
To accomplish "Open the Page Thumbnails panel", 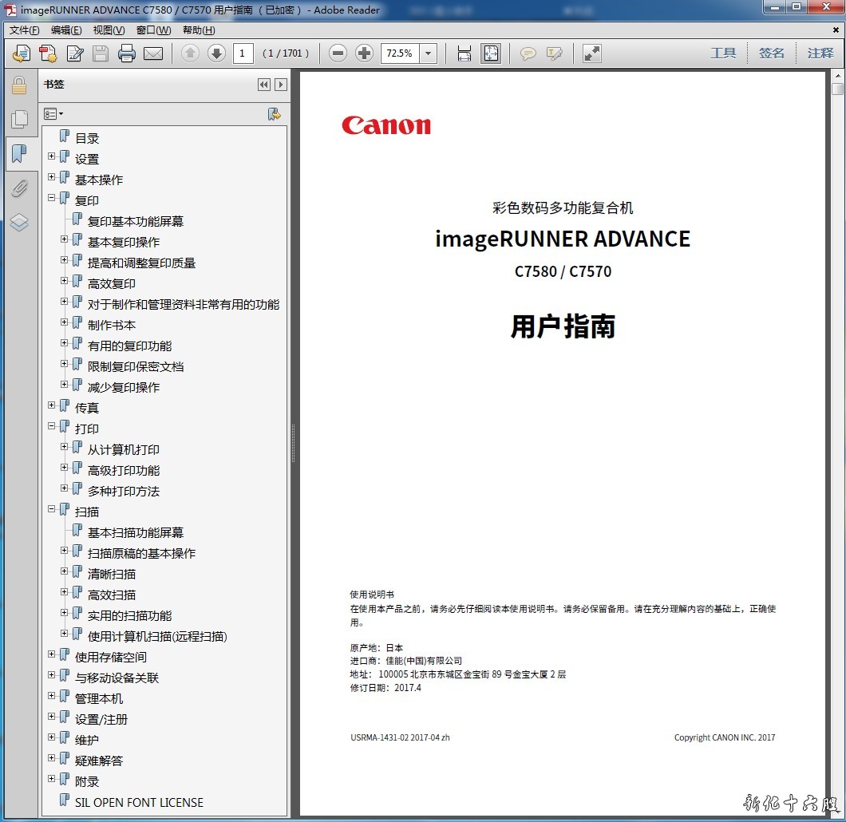I will (19, 120).
